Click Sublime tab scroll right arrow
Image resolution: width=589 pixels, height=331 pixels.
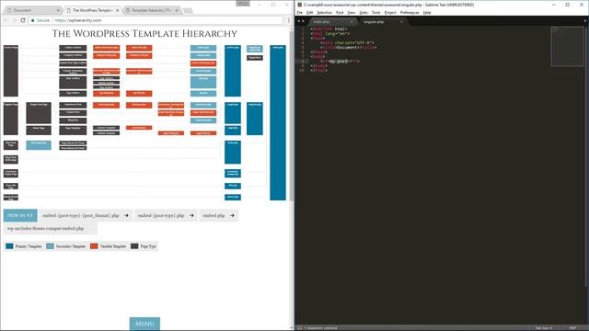coord(304,21)
